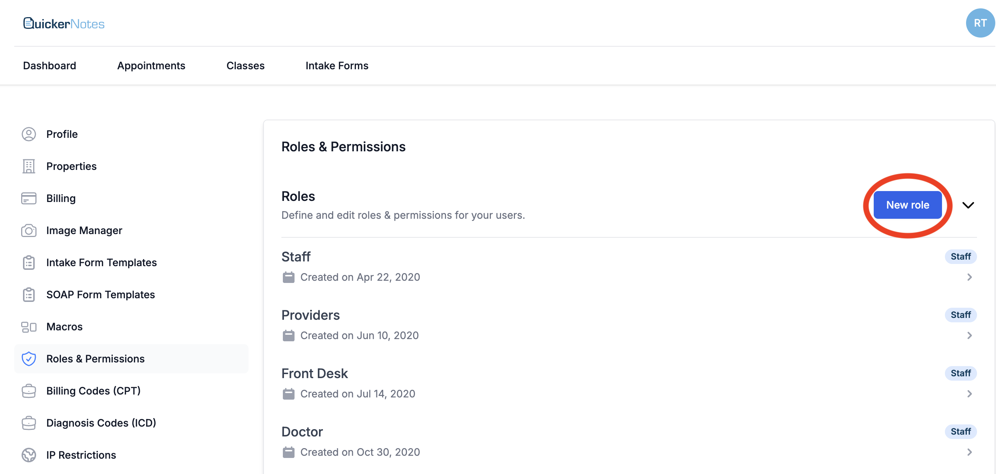Click the Macros layout icon
The height and width of the screenshot is (474, 996).
28,327
